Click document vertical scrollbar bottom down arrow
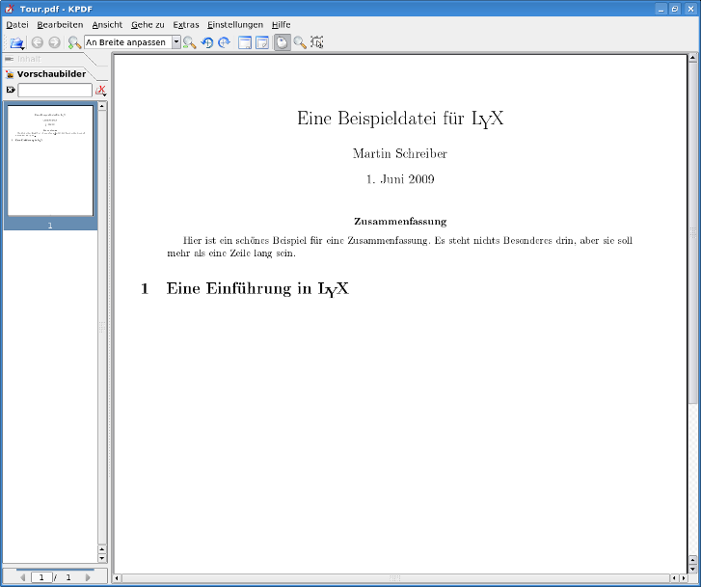The image size is (701, 587). click(x=692, y=569)
